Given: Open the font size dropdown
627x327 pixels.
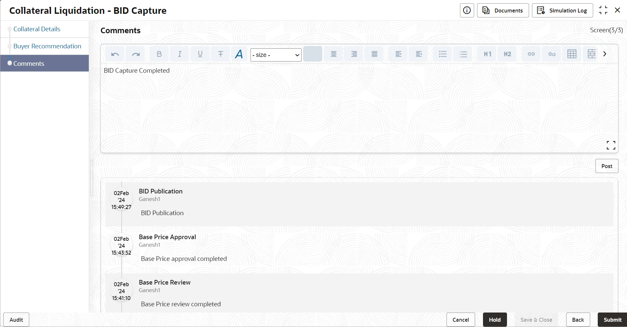Looking at the screenshot, I should point(276,55).
